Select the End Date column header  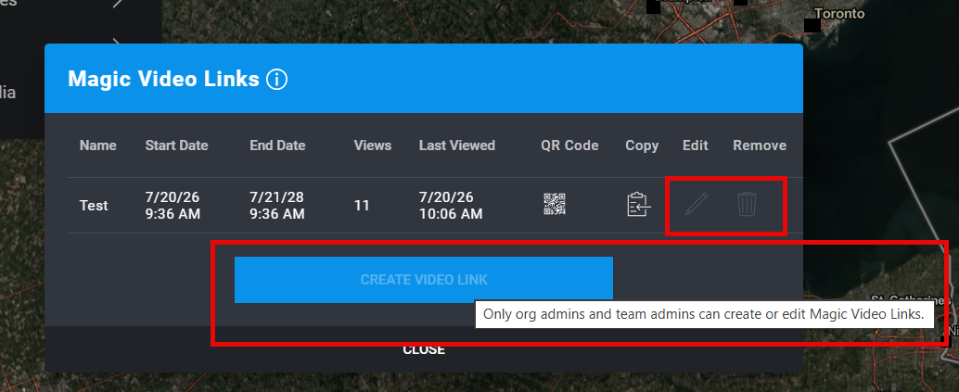[x=277, y=145]
